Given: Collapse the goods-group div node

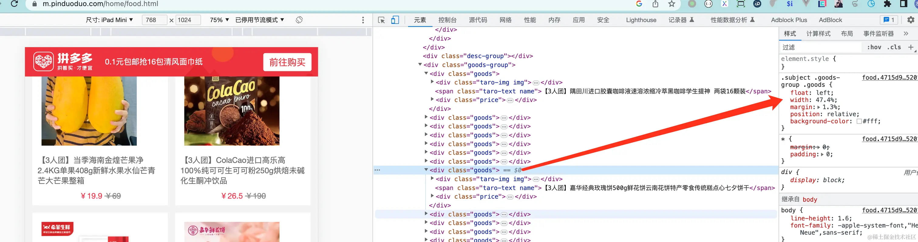Looking at the screenshot, I should click(x=420, y=65).
